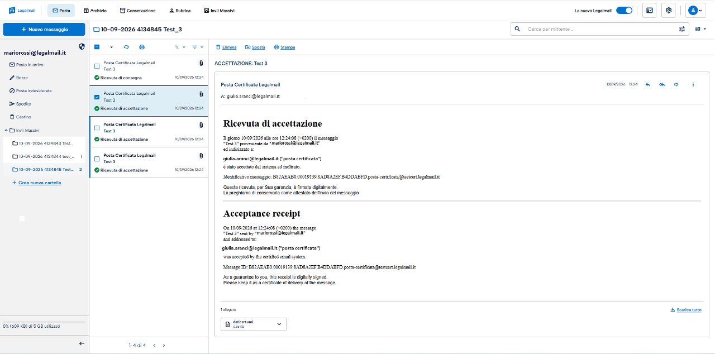Expand the daticert.xml attachment dropdown

pyautogui.click(x=279, y=324)
